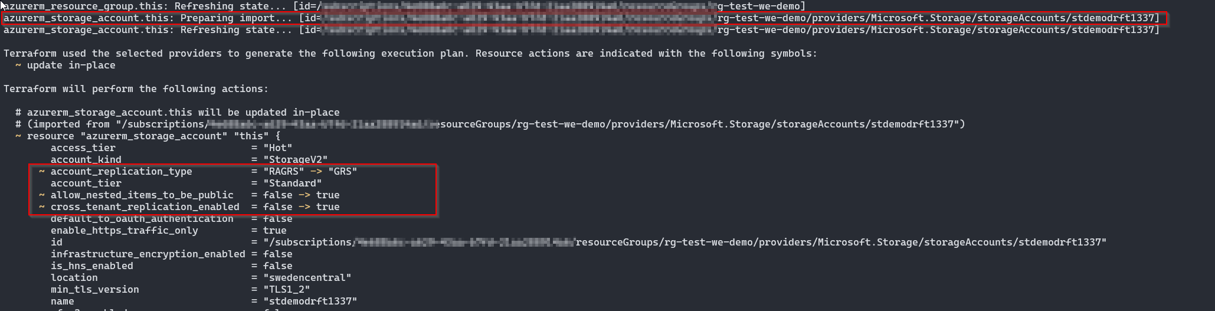
Task: Click the enable_https_traffic_only attribute name
Action: click(125, 231)
